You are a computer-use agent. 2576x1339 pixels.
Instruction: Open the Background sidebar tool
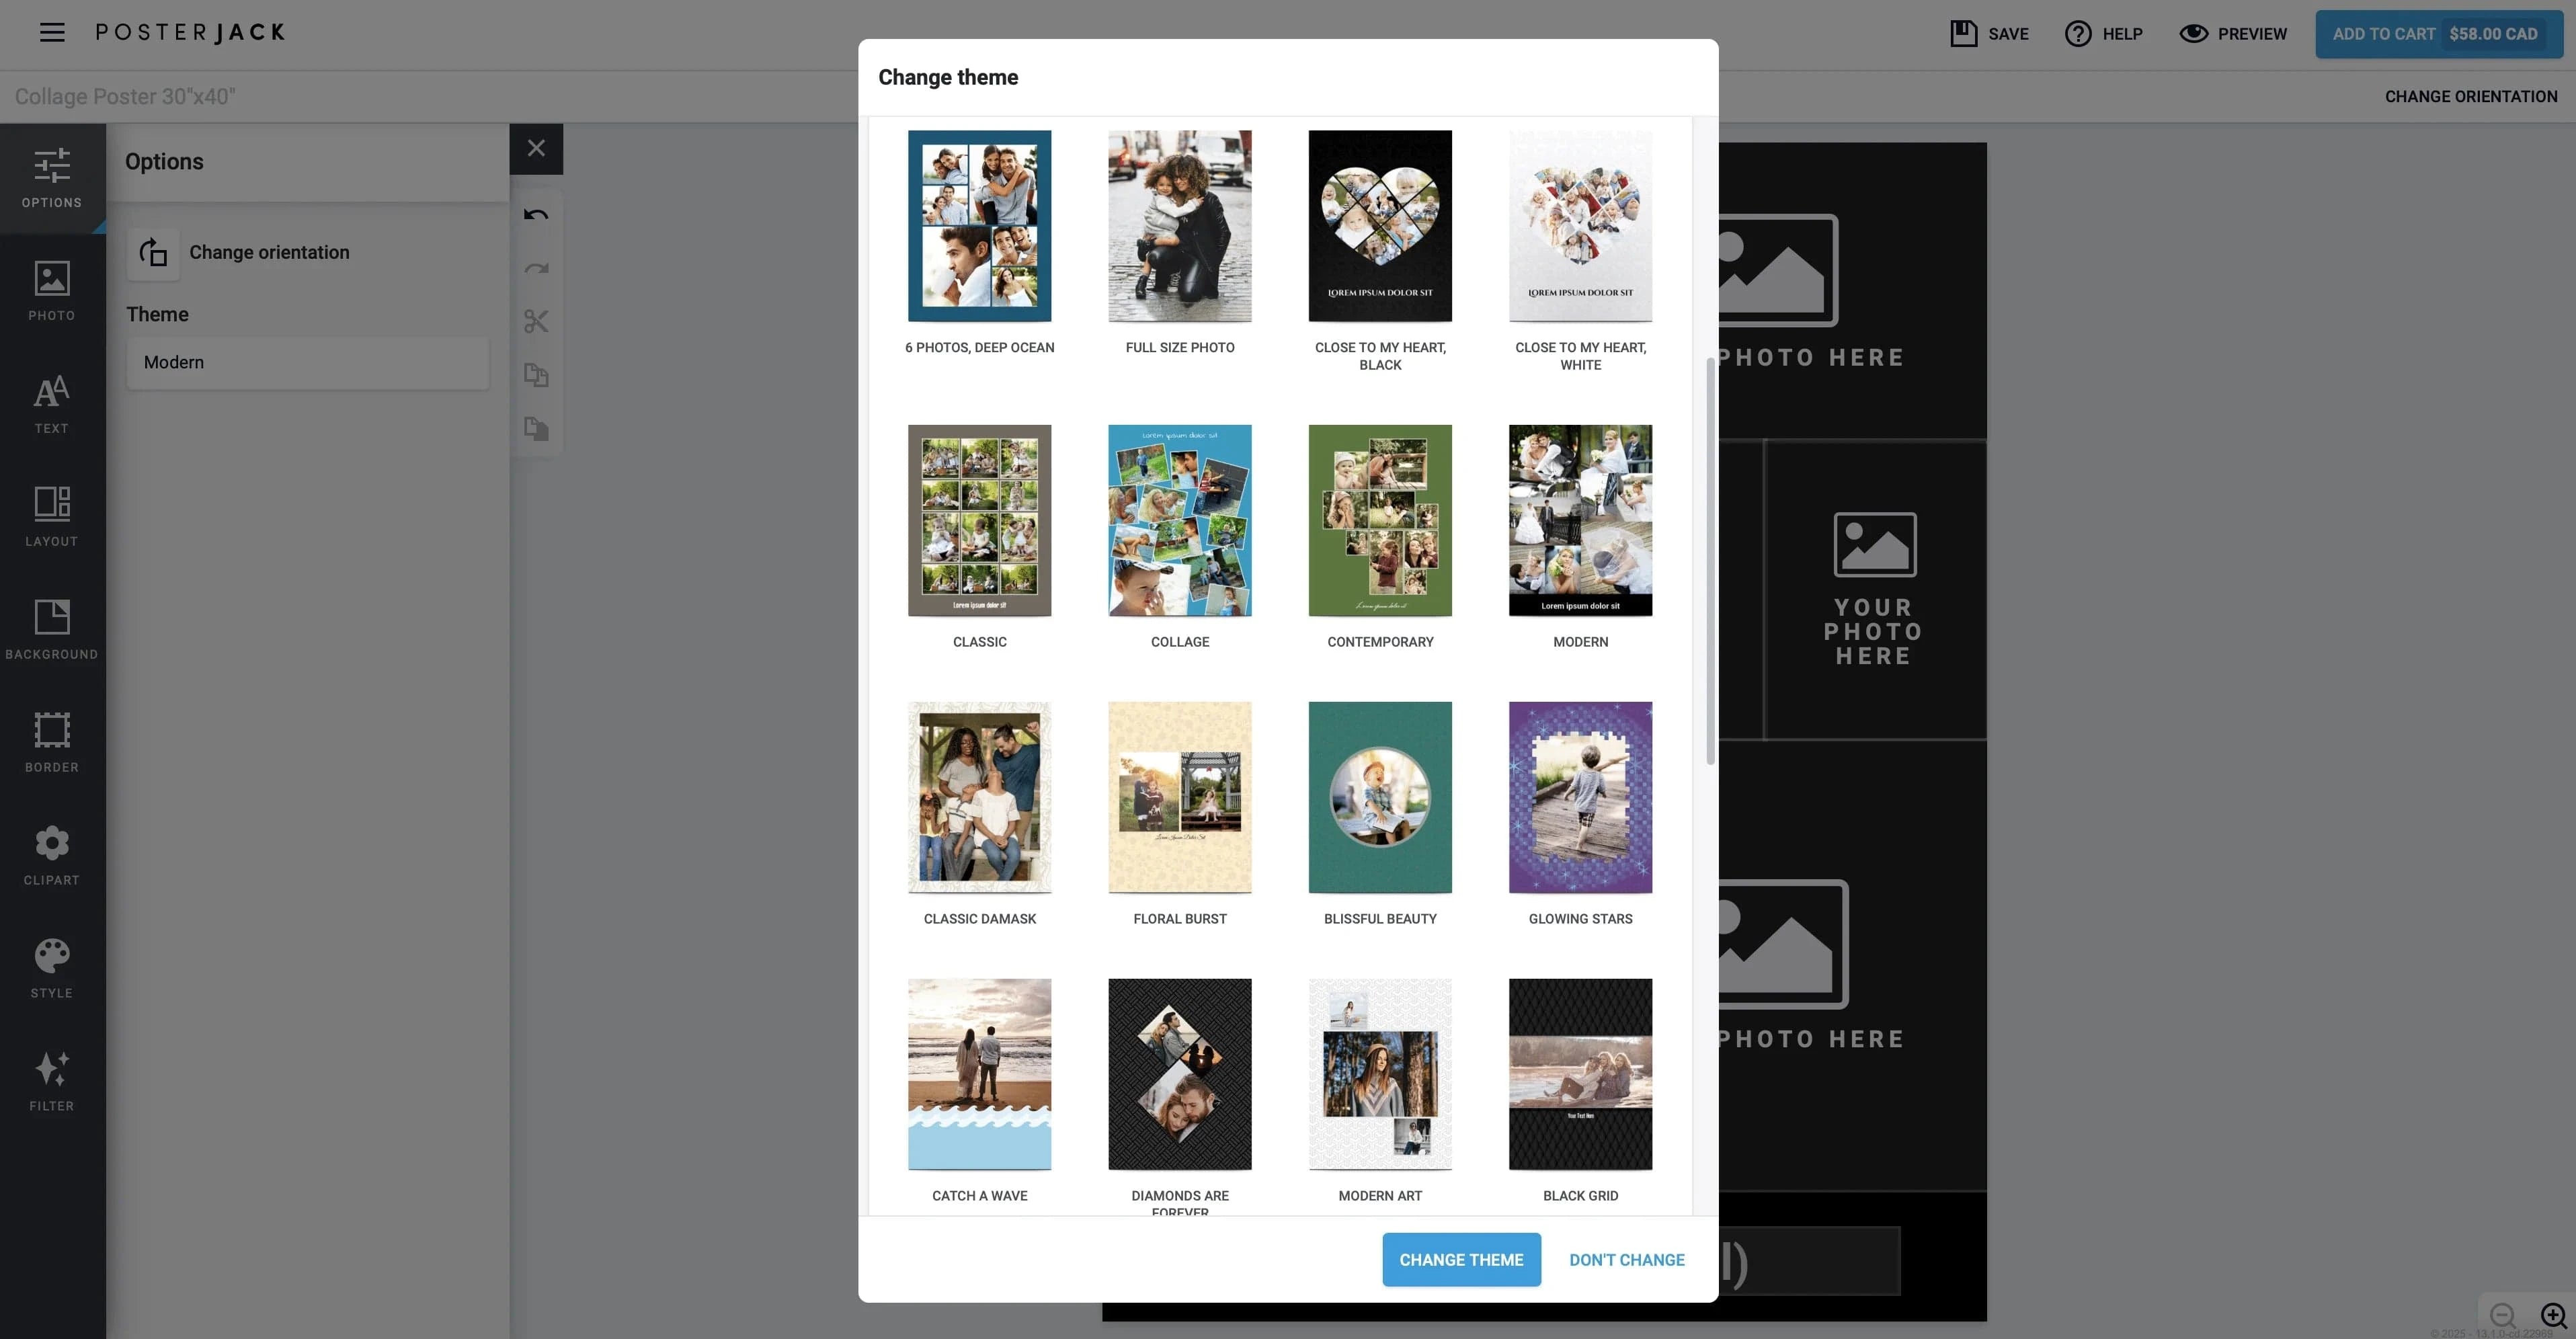tap(52, 630)
